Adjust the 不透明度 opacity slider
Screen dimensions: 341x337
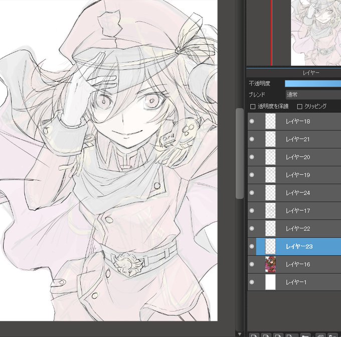[313, 83]
